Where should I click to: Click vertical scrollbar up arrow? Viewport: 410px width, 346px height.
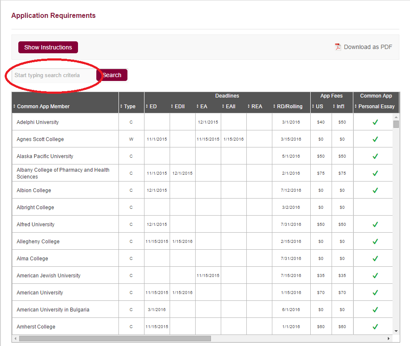click(x=396, y=117)
